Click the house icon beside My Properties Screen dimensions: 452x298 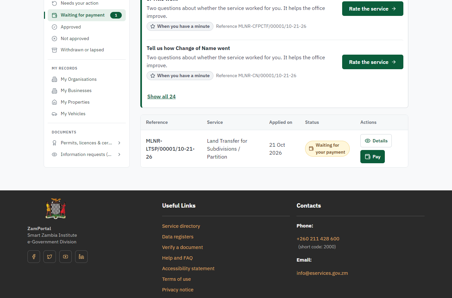click(55, 102)
